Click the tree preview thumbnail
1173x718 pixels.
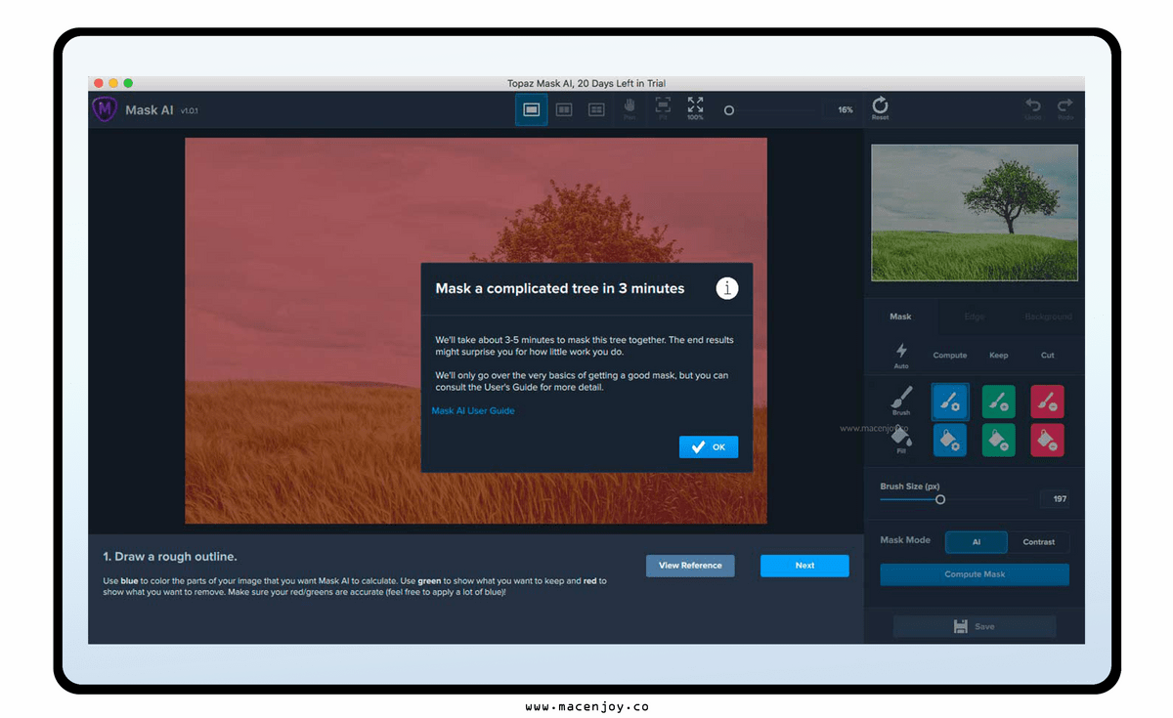click(x=975, y=213)
